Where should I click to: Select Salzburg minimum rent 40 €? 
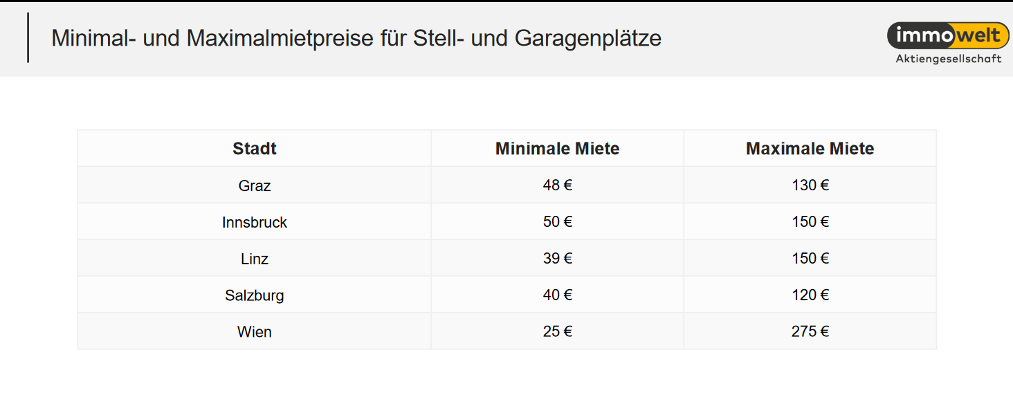(x=558, y=295)
